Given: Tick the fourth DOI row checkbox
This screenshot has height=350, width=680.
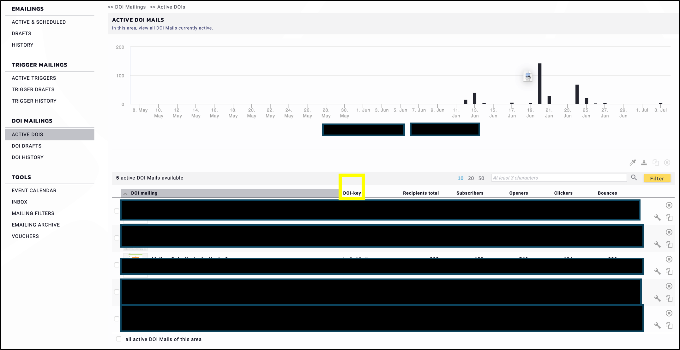Looking at the screenshot, I should pyautogui.click(x=117, y=292).
